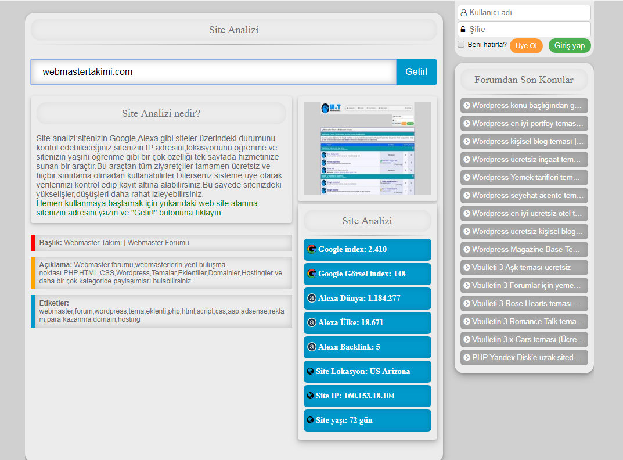Click Site yaşı: 72 gün result

click(x=368, y=421)
